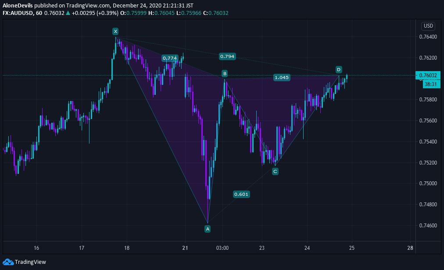This screenshot has width=444, height=270.
Task: Click the 0.794 ratio label
Action: 227,56
